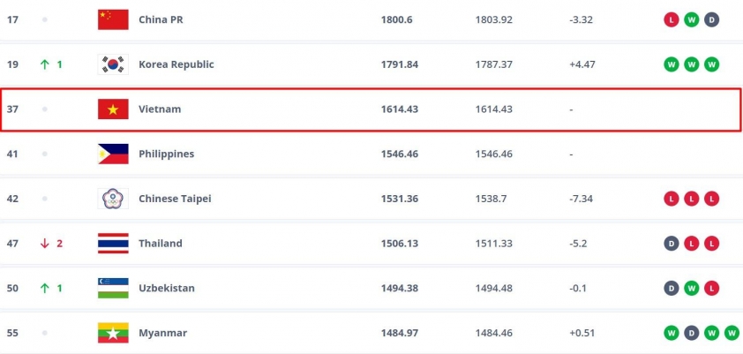Screen dimensions: 743x354
Task: Click the Korea Republic flag icon
Action: point(113,64)
